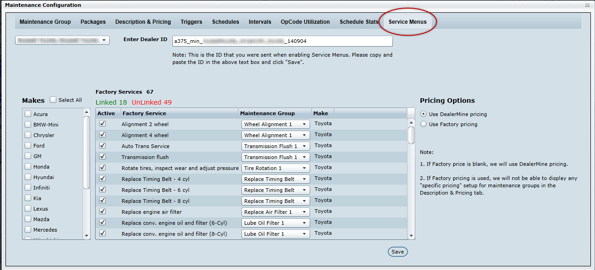
Task: Check the Select All makes checkbox
Action: coord(54,100)
